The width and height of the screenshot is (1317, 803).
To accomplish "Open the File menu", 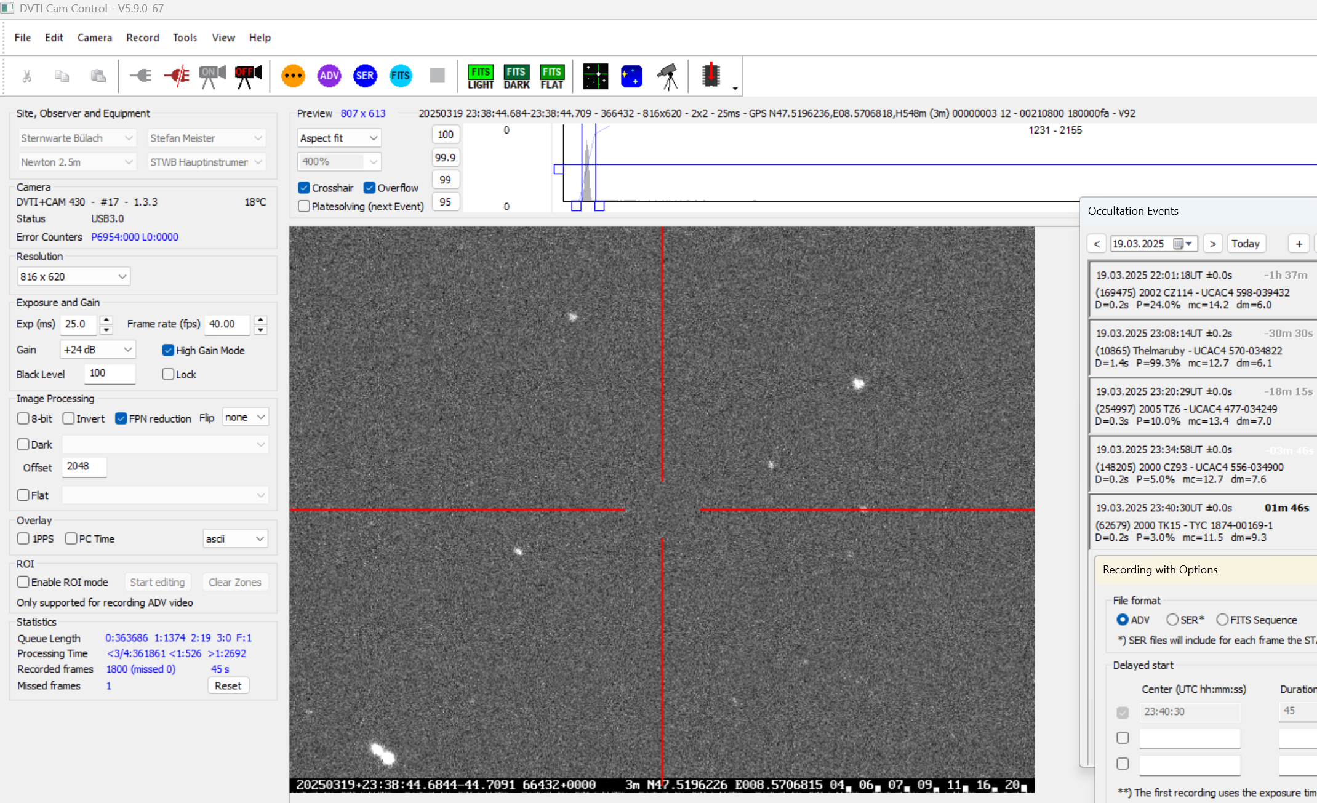I will 23,38.
